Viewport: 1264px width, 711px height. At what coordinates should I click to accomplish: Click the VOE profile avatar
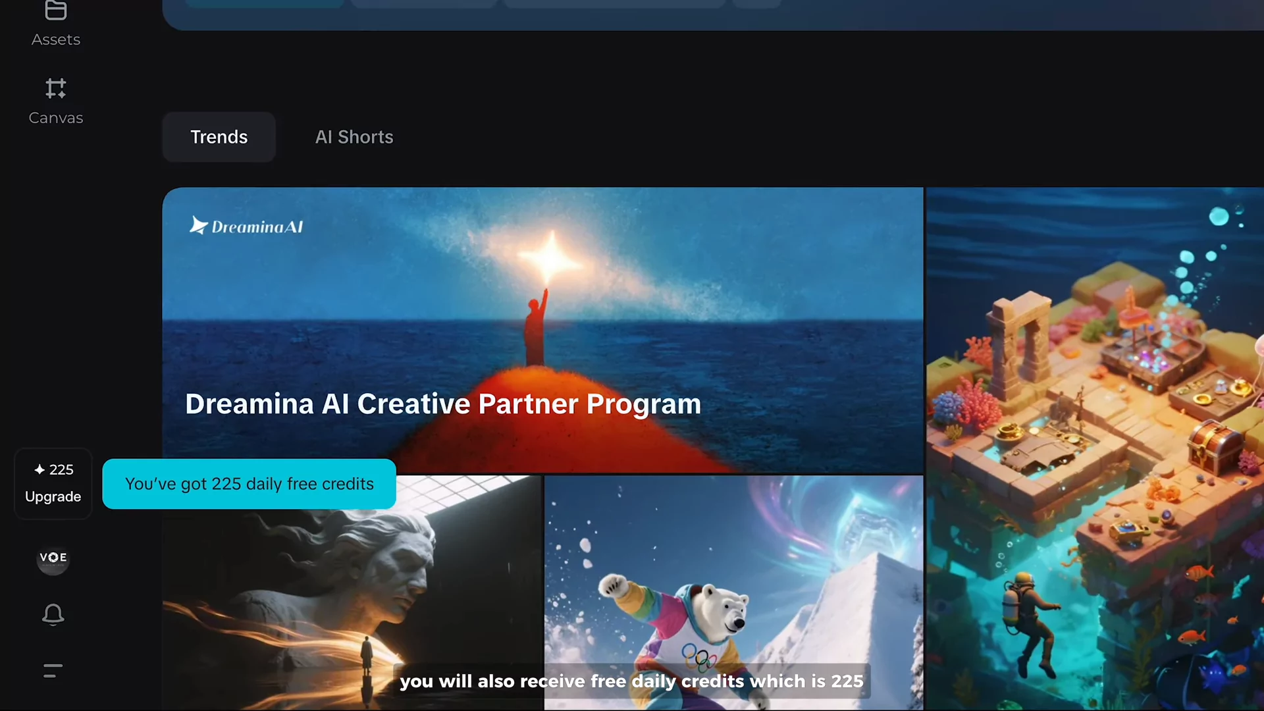[53, 559]
